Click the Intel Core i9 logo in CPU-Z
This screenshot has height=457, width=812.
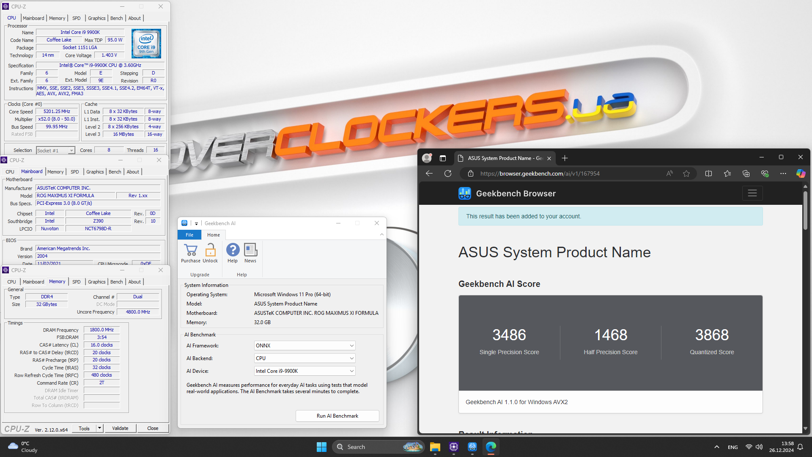[146, 44]
